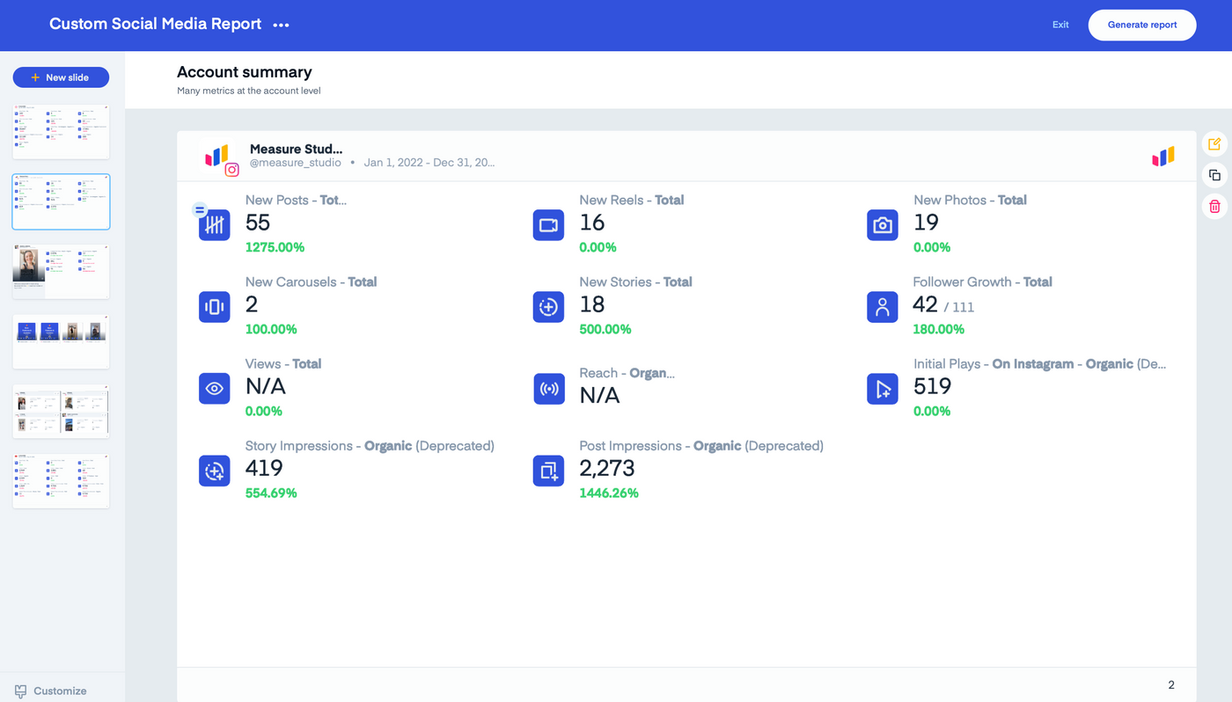
Task: Select the fifth slide thumbnail
Action: click(61, 412)
